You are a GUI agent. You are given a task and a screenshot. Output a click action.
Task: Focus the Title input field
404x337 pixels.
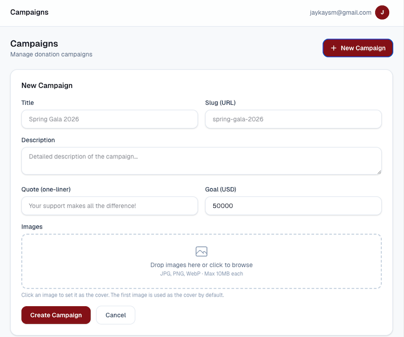tap(110, 120)
